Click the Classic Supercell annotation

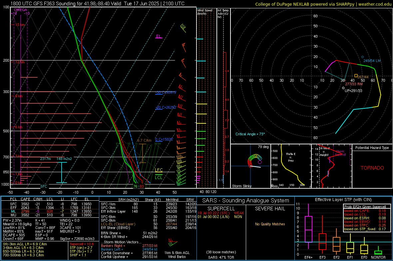click(340, 153)
